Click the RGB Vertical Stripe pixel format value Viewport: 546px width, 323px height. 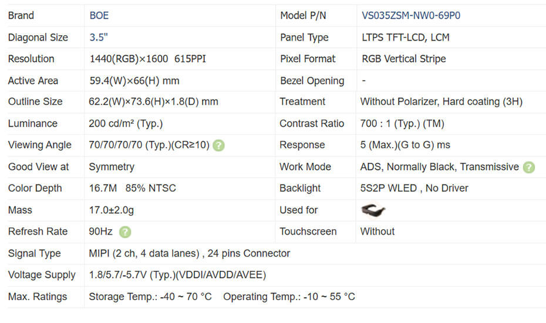(x=403, y=59)
